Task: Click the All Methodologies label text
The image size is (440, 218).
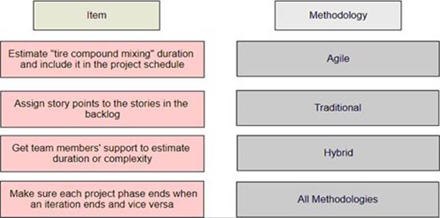Action: 337,199
